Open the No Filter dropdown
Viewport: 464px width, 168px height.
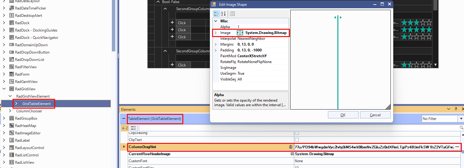pos(461,119)
